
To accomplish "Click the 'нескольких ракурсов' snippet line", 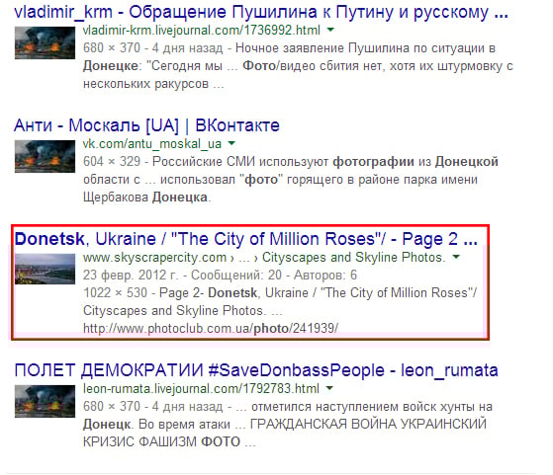I will click(x=153, y=84).
